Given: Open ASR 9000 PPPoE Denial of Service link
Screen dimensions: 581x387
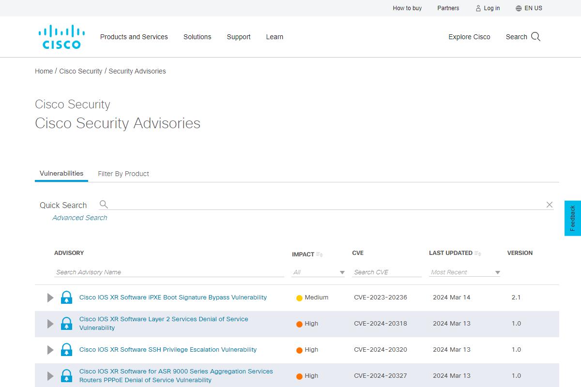Looking at the screenshot, I should pyautogui.click(x=176, y=376).
